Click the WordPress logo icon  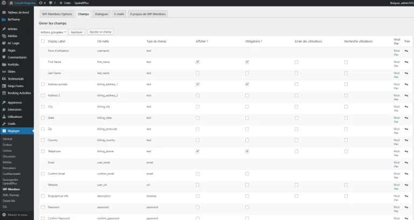tap(4, 3)
